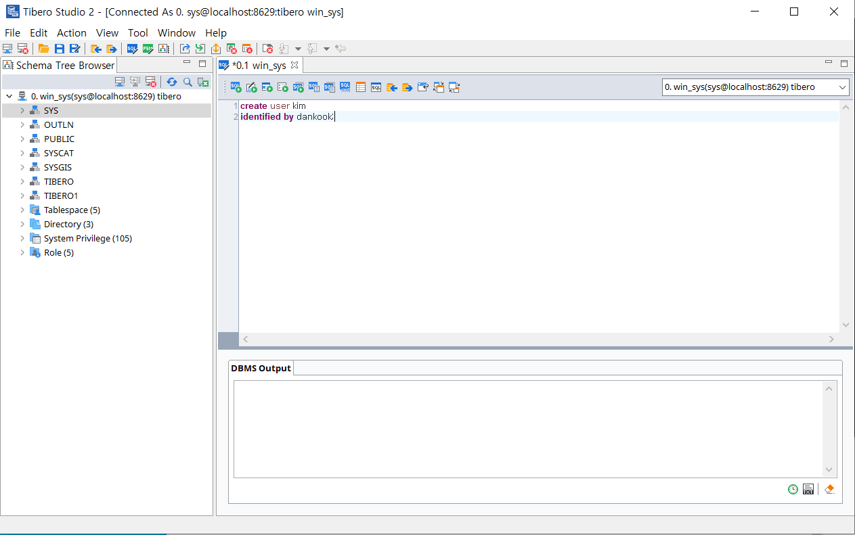This screenshot has height=535, width=855.
Task: Select the Schema Tree Browser tab
Action: 59,66
